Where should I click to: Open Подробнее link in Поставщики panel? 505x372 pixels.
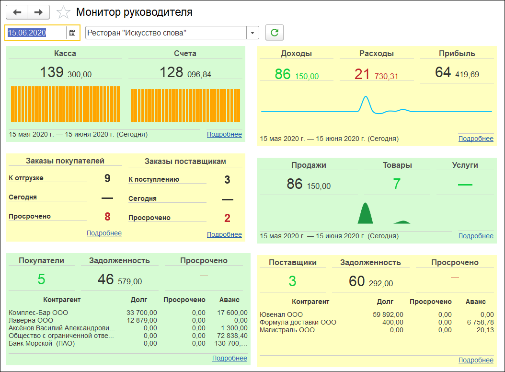476,360
